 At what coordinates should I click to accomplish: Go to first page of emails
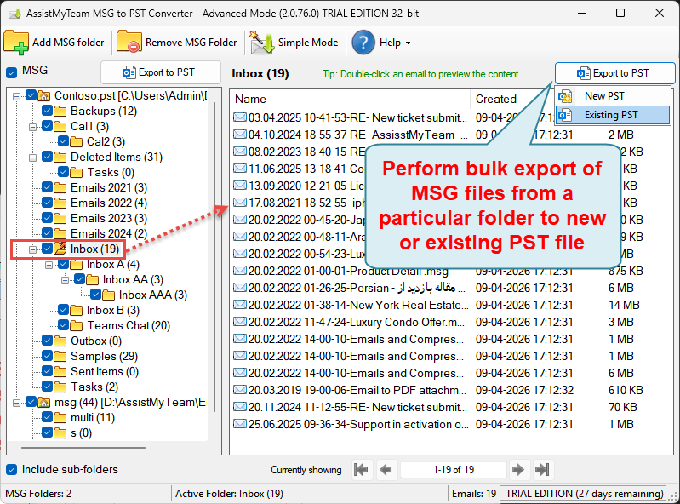click(361, 469)
